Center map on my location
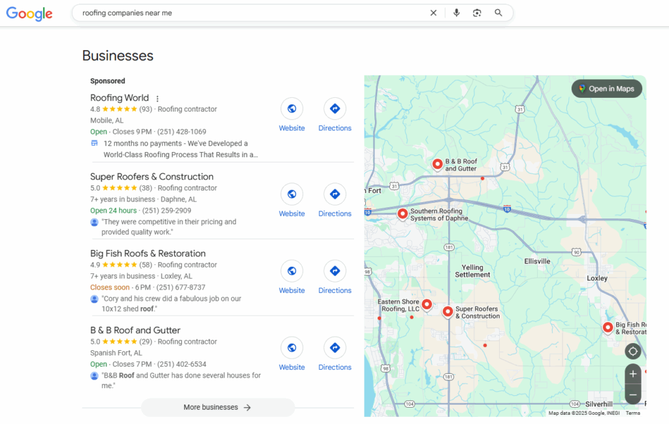 click(x=633, y=351)
